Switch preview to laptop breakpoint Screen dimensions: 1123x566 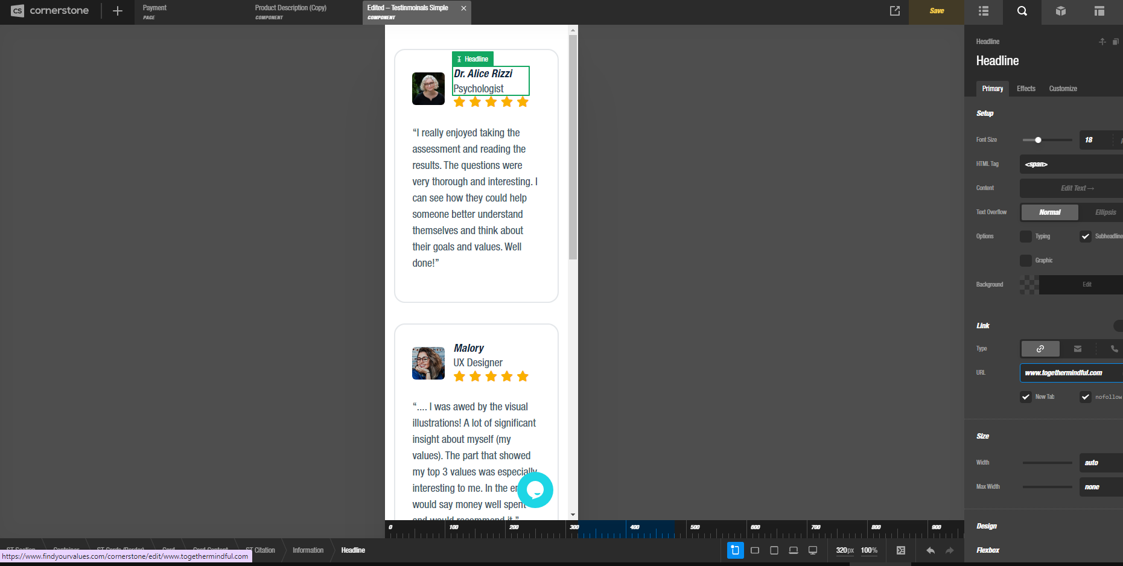[794, 550]
